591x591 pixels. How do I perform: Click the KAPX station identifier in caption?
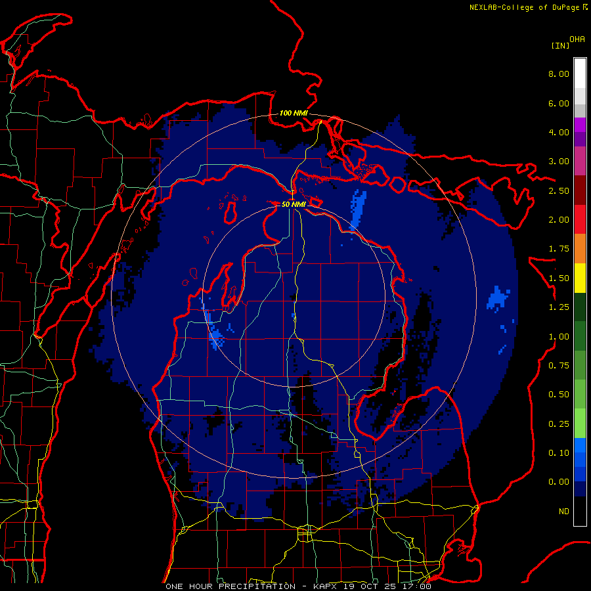click(326, 586)
